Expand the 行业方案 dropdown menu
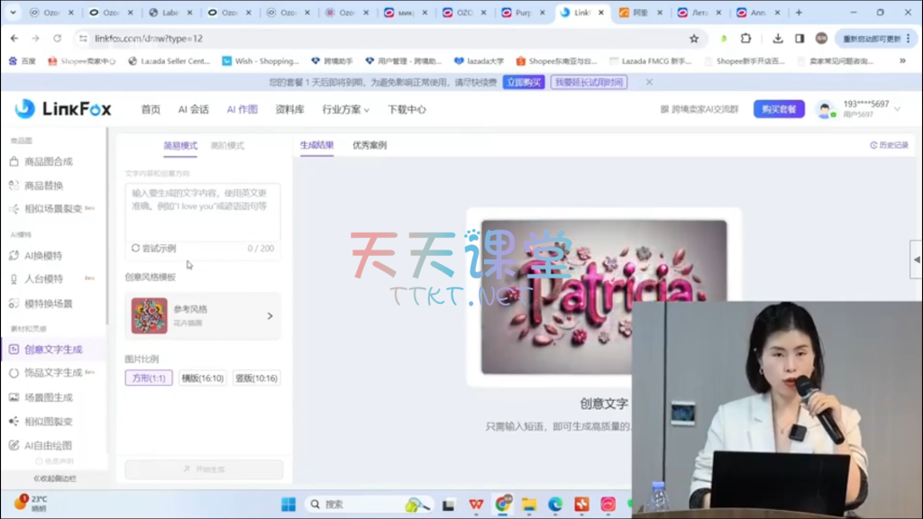 (346, 110)
